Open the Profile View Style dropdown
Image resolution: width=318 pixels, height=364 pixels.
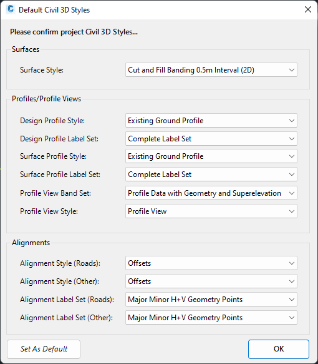(211, 211)
